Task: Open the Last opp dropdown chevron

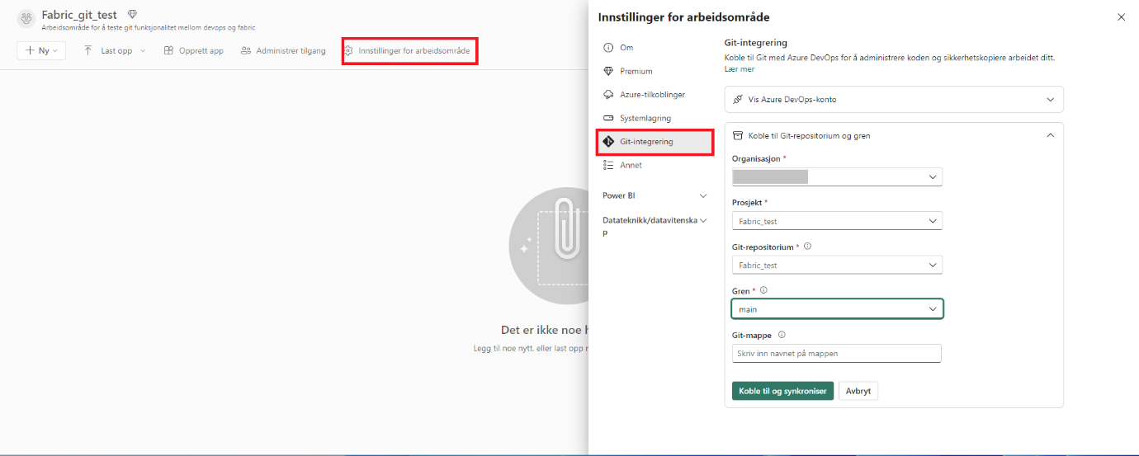Action: (143, 51)
